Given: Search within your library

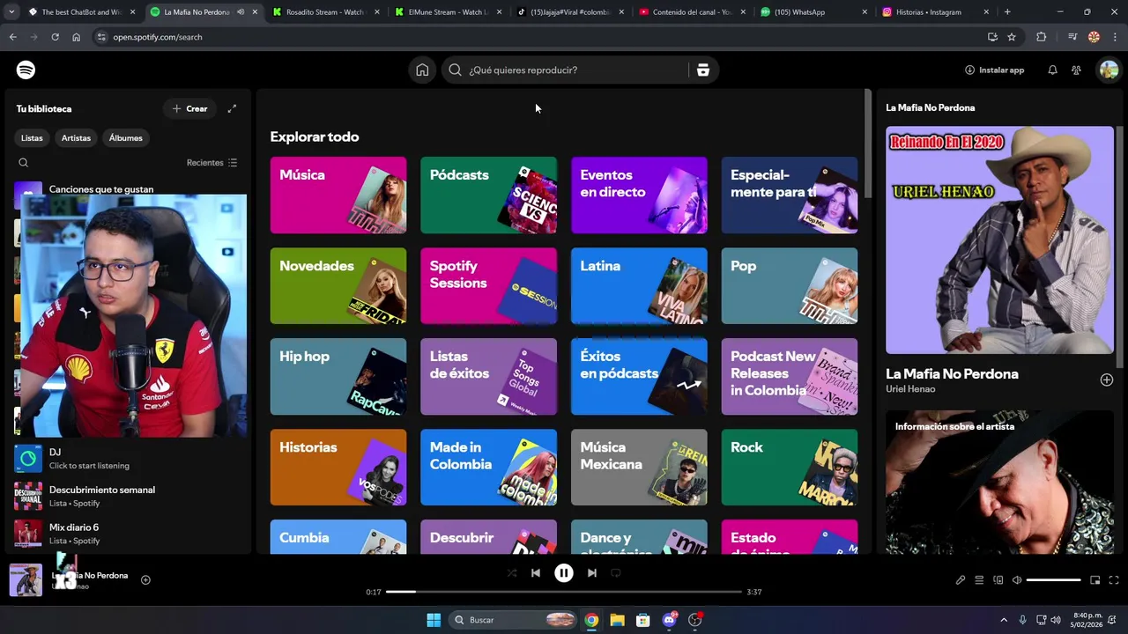Looking at the screenshot, I should click(24, 162).
